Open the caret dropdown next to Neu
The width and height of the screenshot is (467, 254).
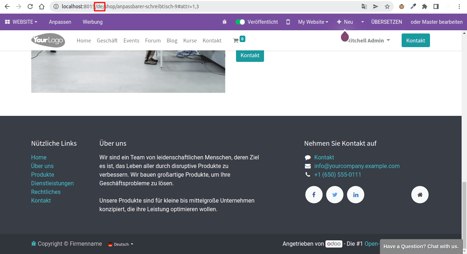[362, 22]
